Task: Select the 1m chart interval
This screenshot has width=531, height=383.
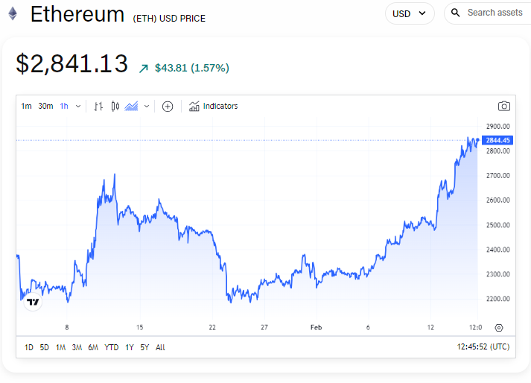Action: [x=26, y=106]
